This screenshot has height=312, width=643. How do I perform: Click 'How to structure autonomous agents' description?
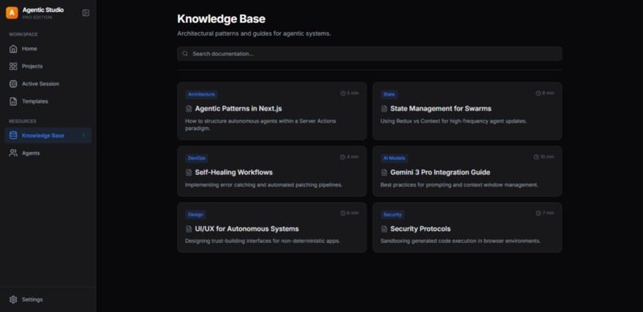(x=260, y=125)
